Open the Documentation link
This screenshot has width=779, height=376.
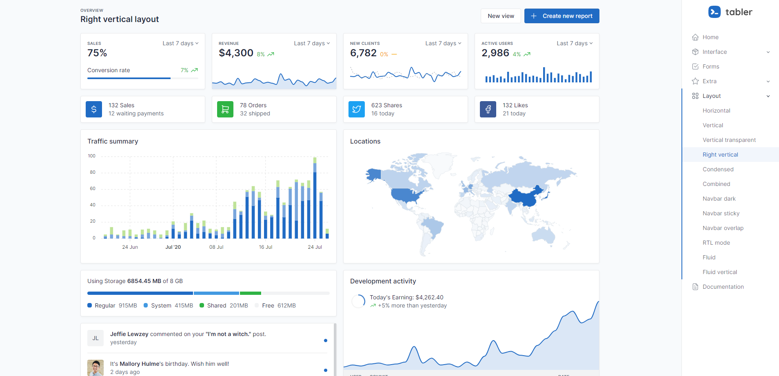[x=730, y=287]
